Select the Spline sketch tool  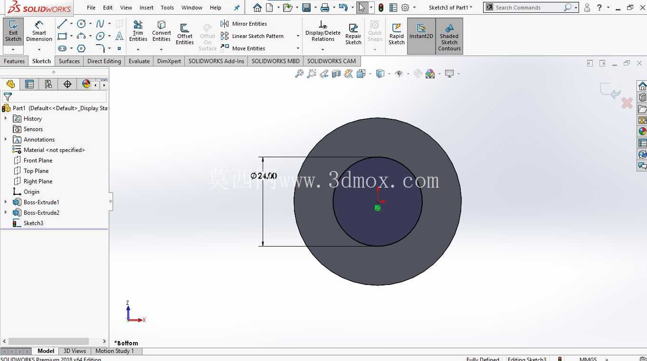[100, 24]
